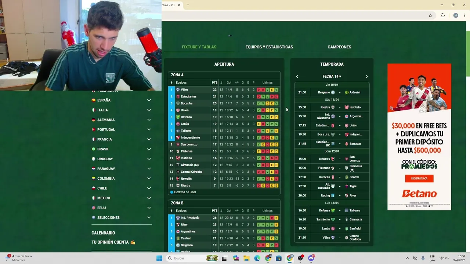
Task: Click the Argentinos crest icon in Zona B
Action: [178, 231]
